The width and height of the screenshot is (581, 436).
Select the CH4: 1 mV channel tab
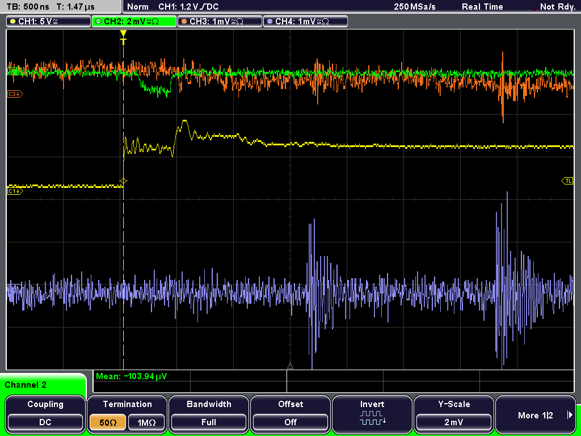(x=305, y=22)
